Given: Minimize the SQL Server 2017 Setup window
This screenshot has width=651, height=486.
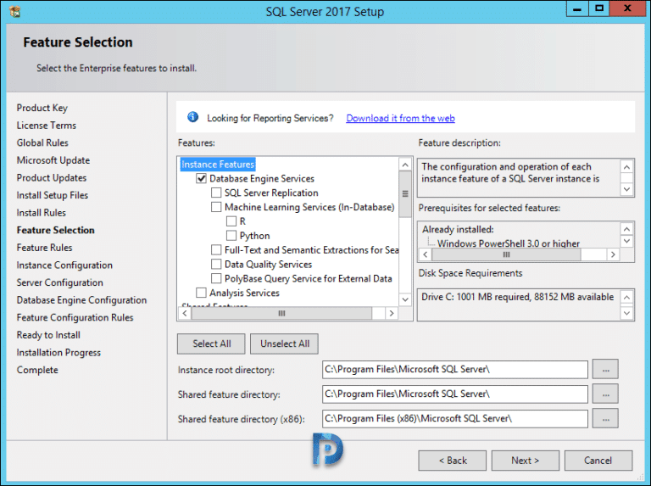Looking at the screenshot, I should (x=577, y=8).
